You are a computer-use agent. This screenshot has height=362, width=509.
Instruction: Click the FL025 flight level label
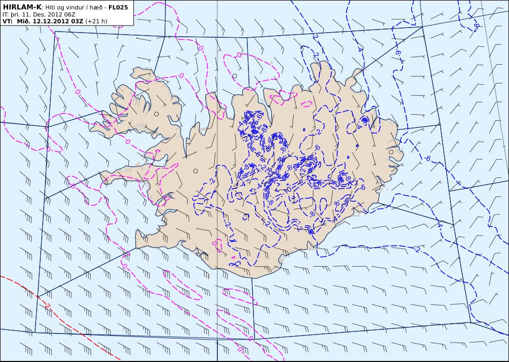[118, 7]
